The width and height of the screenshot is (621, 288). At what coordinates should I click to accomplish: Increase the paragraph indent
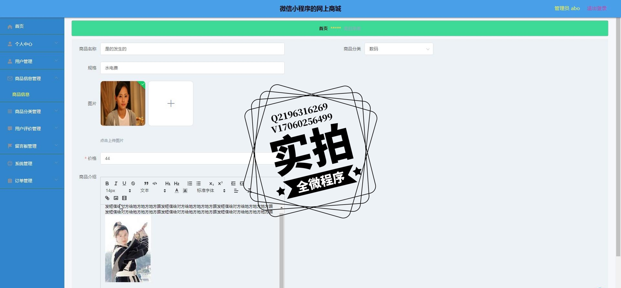pyautogui.click(x=242, y=183)
